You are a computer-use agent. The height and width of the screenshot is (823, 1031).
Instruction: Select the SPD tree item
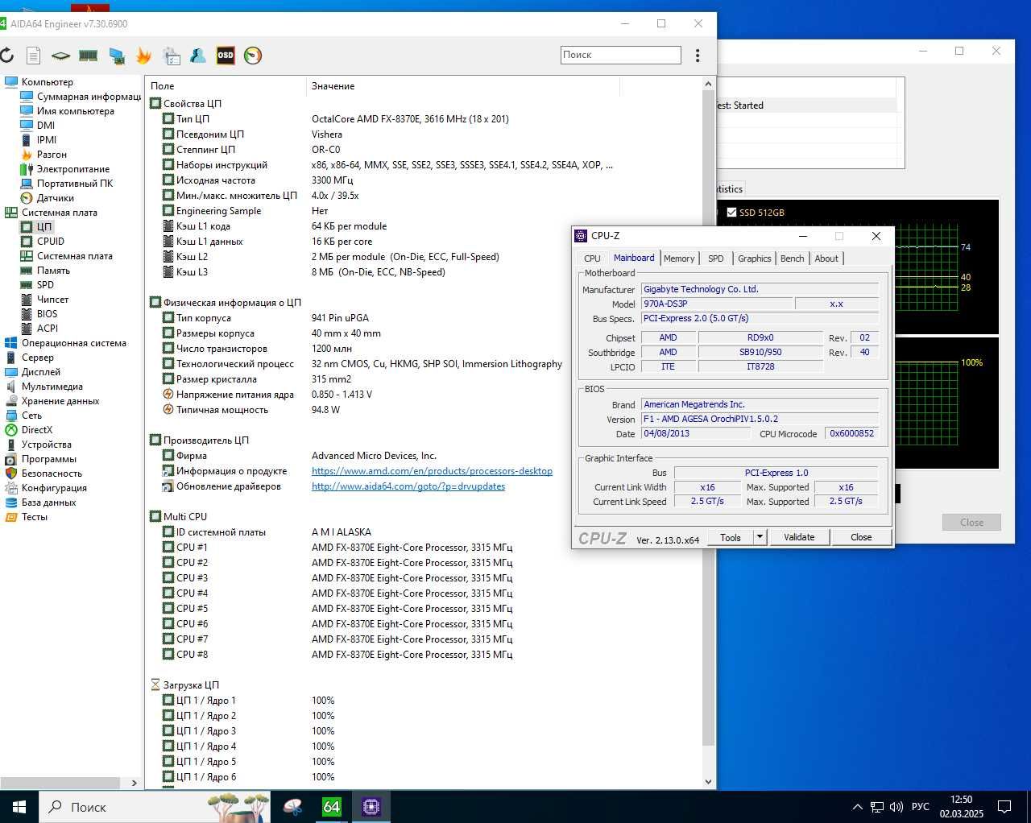click(x=45, y=285)
